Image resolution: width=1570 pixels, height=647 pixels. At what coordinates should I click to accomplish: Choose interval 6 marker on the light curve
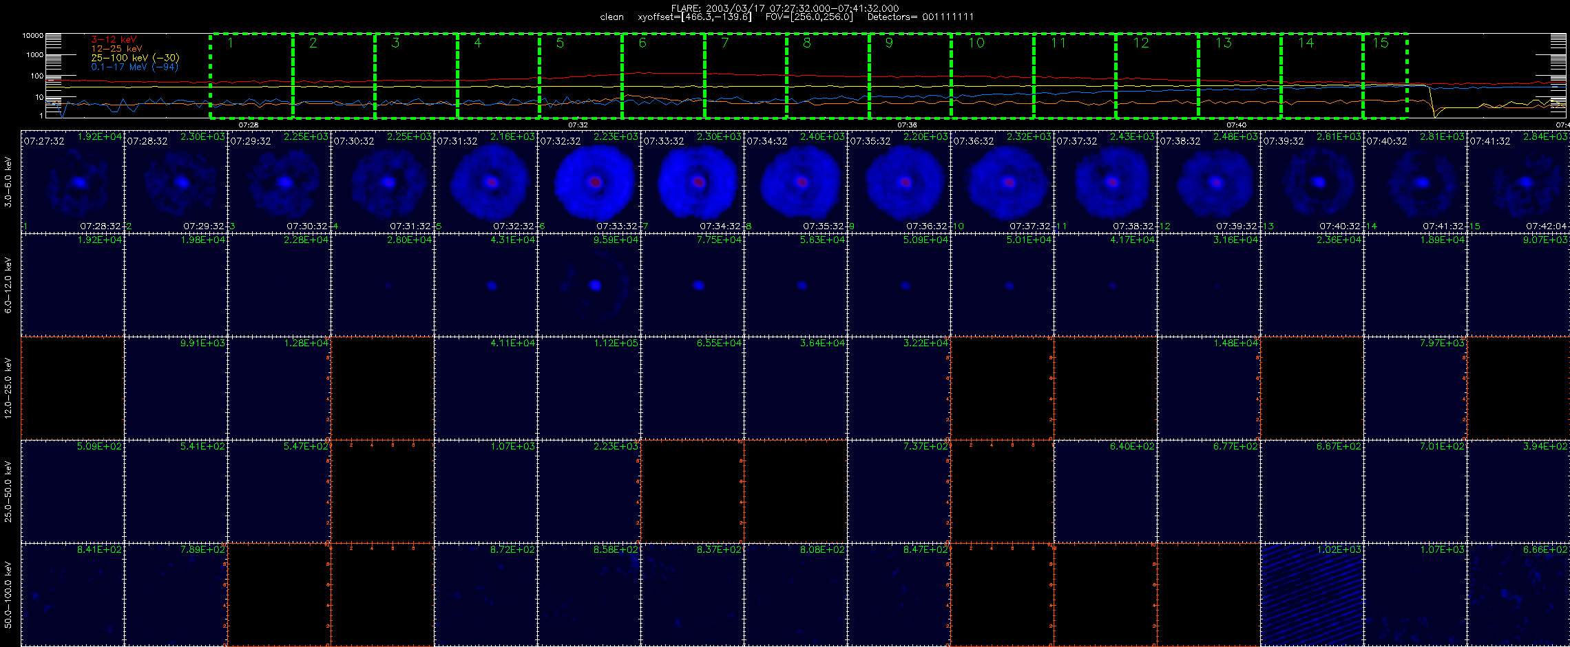pyautogui.click(x=642, y=43)
